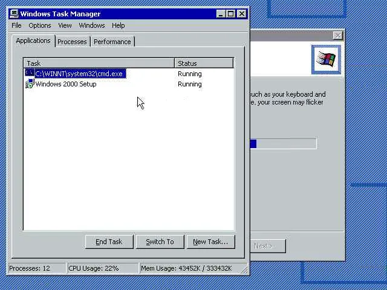Open the Help menu
The width and height of the screenshot is (387, 290).
[119, 25]
